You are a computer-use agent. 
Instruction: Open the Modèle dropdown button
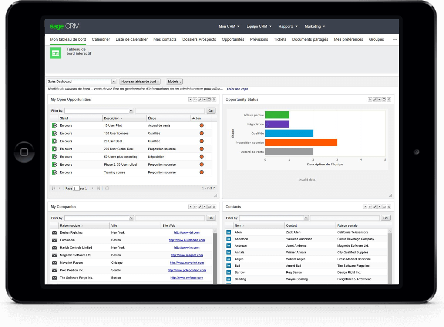pos(174,82)
